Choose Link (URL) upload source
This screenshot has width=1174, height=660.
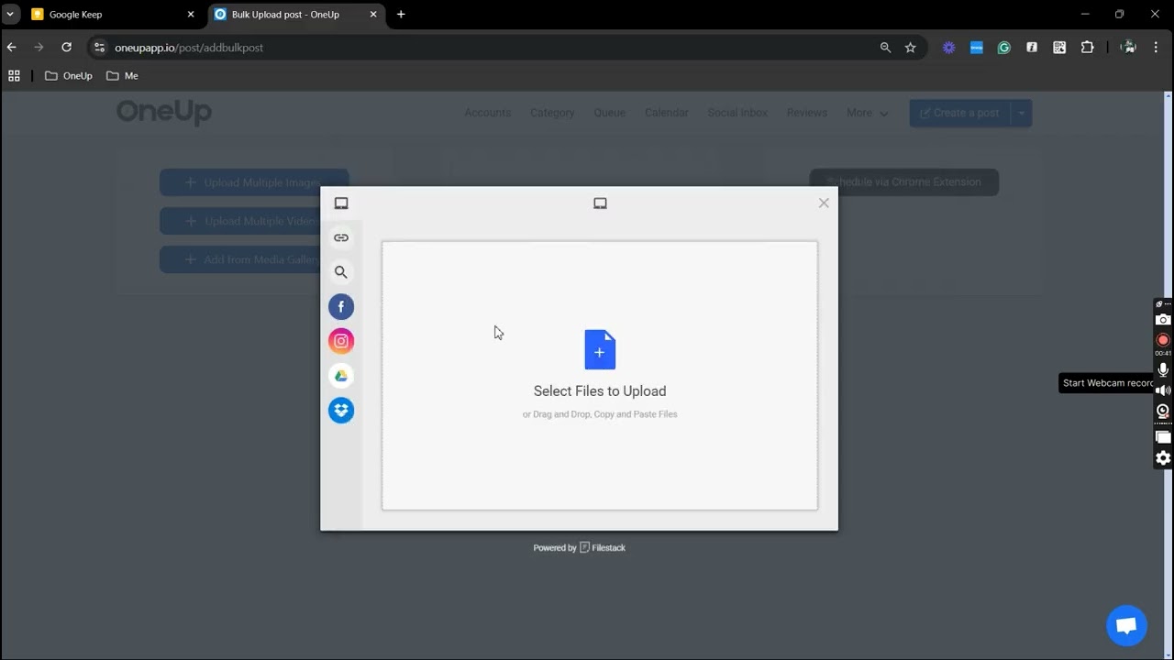pos(341,237)
